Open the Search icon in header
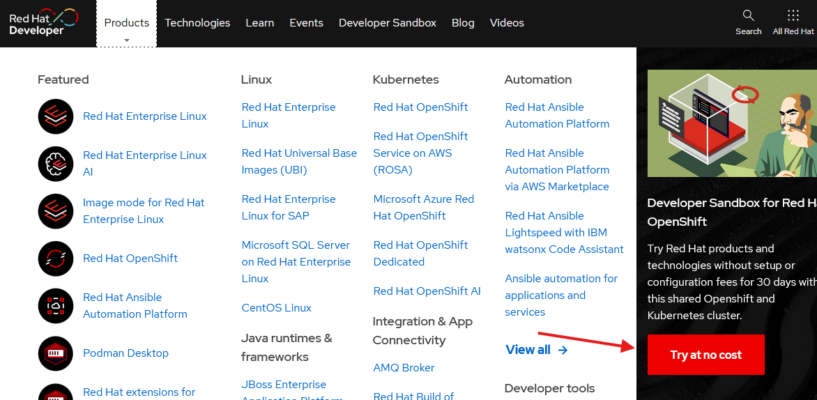The width and height of the screenshot is (817, 400). [x=748, y=15]
